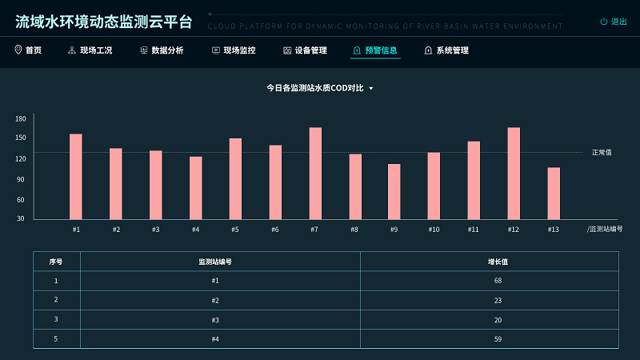
Task: Click the bar for station #8
Action: [355, 187]
